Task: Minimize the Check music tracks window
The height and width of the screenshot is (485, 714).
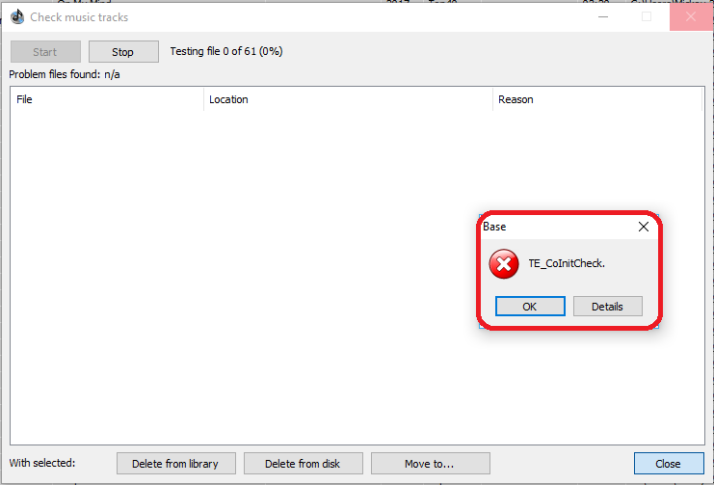Action: click(603, 16)
